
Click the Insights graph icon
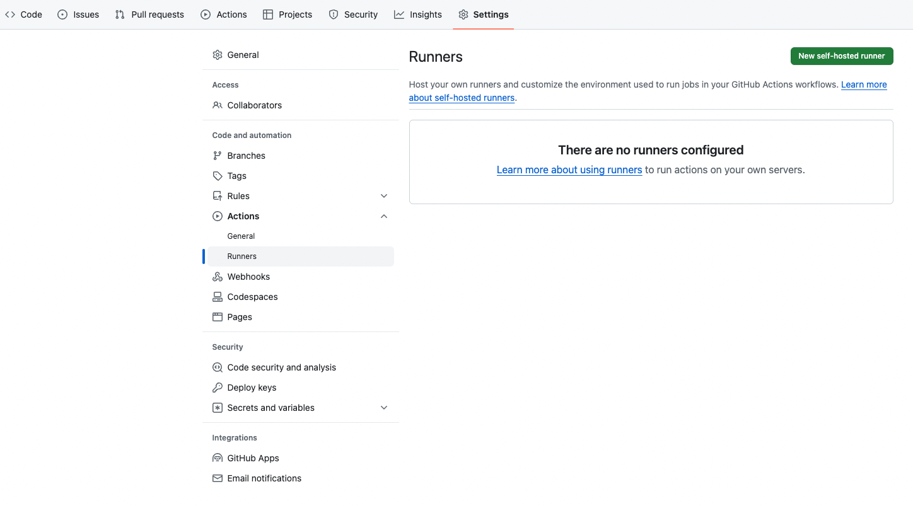point(399,14)
